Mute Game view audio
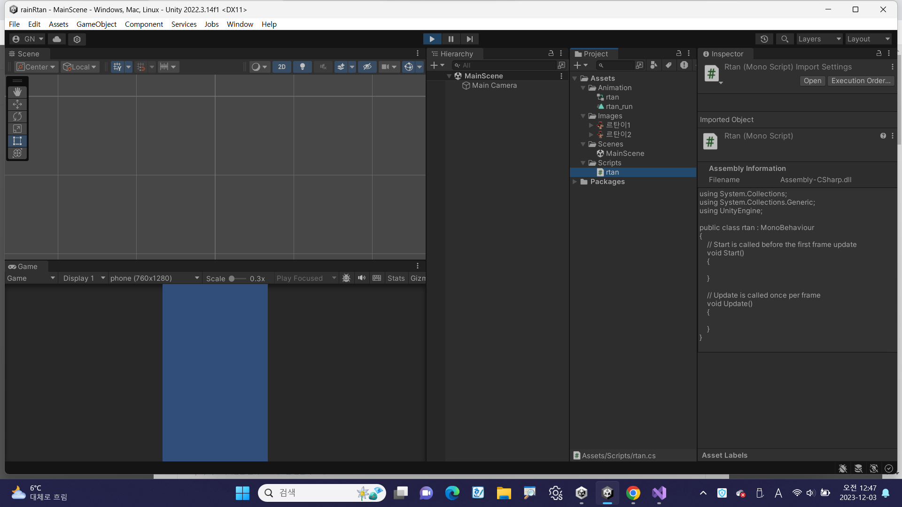902x507 pixels. (x=362, y=278)
